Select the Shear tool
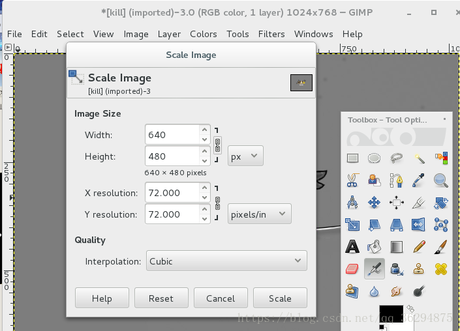This screenshot has height=331, width=460. tap(374, 225)
